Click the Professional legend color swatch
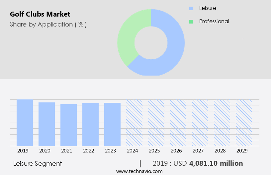271x175 pixels. [191, 22]
